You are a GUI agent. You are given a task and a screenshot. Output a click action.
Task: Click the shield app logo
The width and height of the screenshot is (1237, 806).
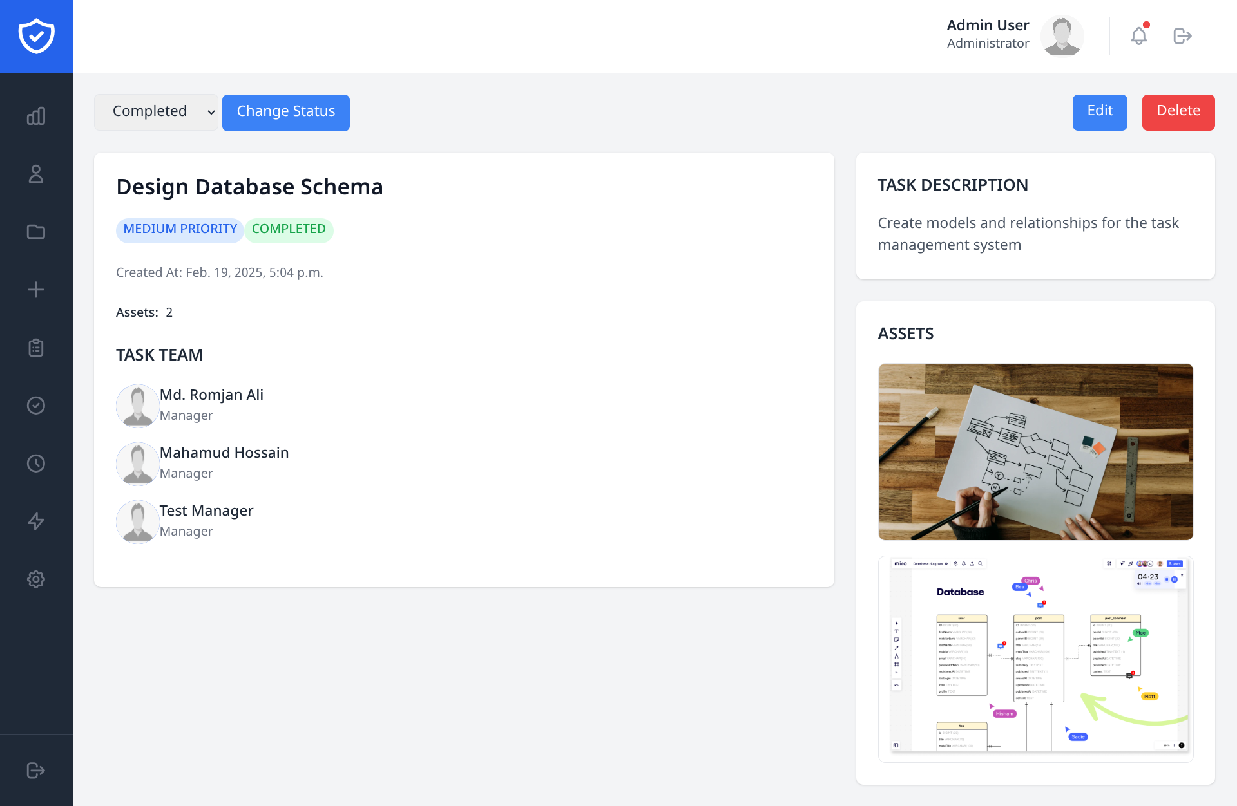click(x=36, y=35)
